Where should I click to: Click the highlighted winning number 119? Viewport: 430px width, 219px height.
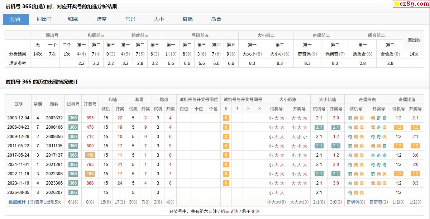pos(90,155)
